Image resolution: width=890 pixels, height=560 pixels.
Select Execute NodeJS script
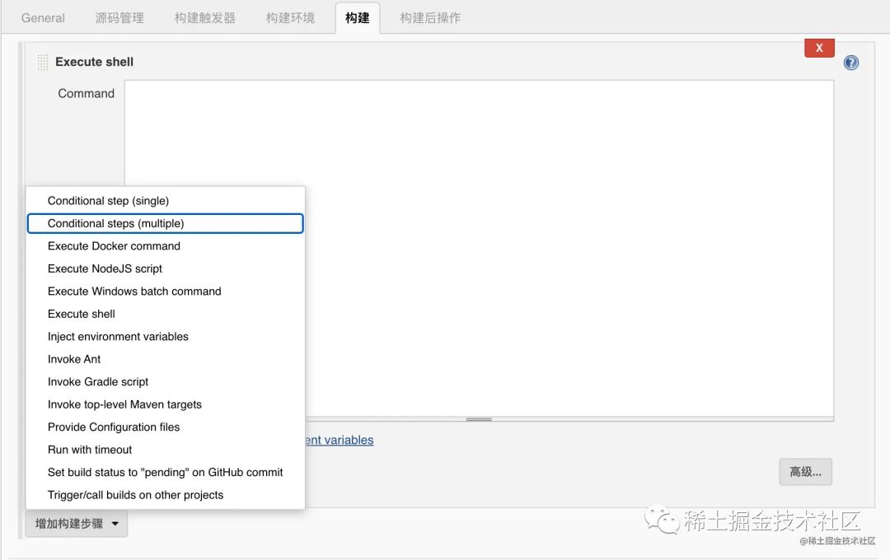[x=165, y=269]
